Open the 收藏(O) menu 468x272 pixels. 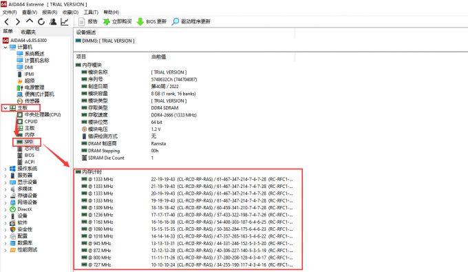pyautogui.click(x=70, y=12)
